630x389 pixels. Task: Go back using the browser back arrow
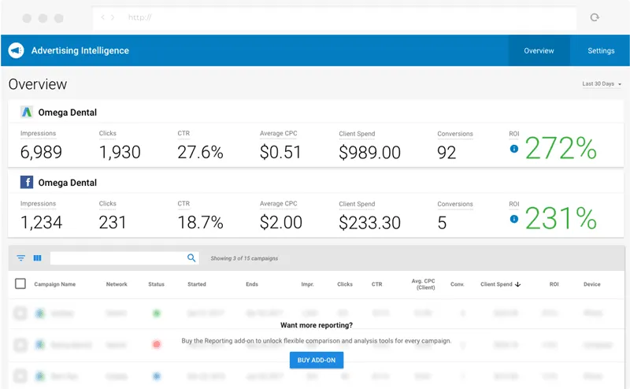click(104, 17)
